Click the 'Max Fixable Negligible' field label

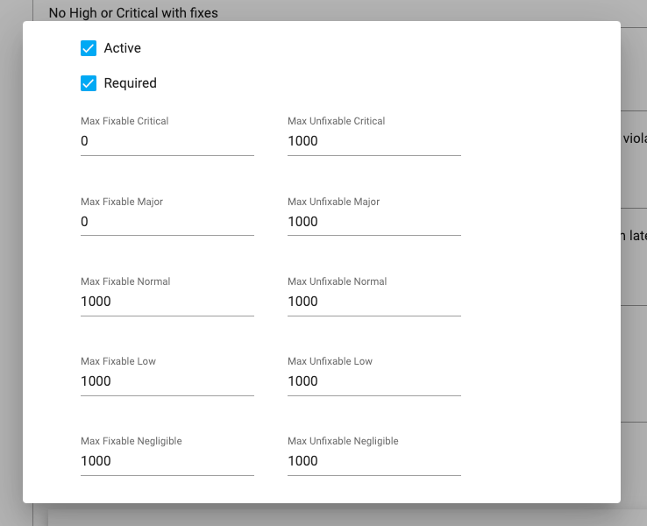[x=131, y=441]
